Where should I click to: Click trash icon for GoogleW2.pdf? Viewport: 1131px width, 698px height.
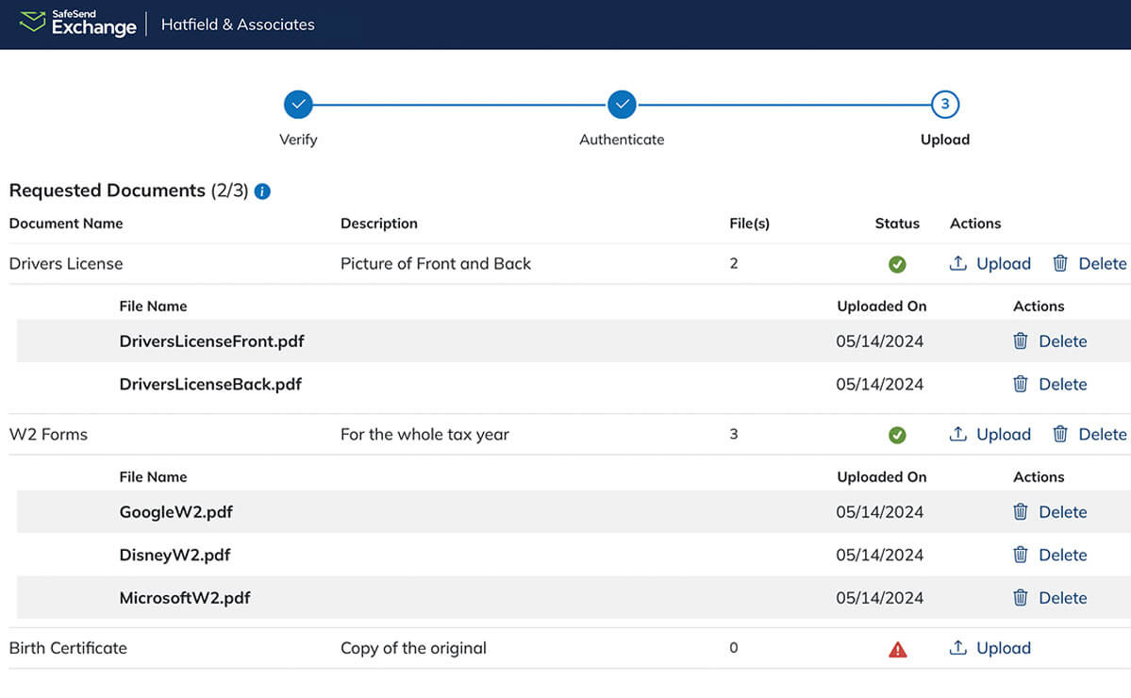[x=1021, y=512]
